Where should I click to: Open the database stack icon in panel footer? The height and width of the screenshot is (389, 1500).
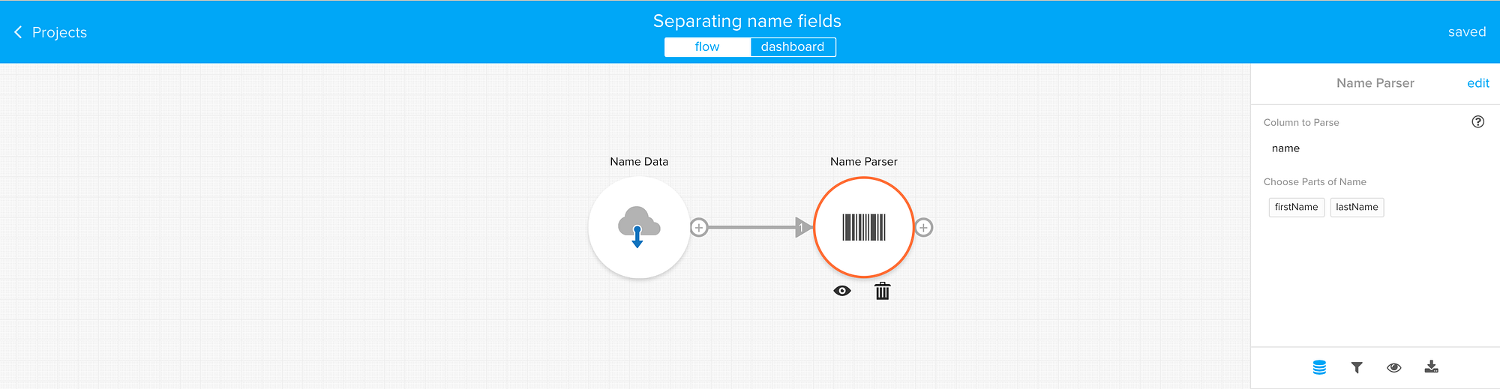1319,367
